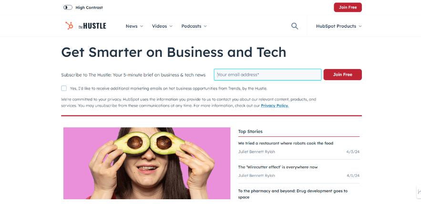Expand the HubSpot Products menu
This screenshot has width=421, height=204.
[339, 26]
